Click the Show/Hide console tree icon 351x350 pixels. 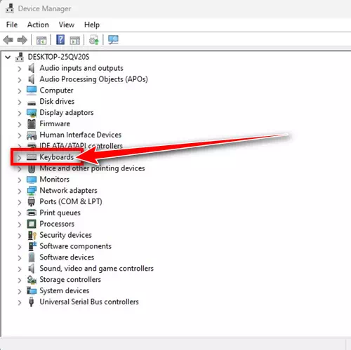pyautogui.click(x=41, y=41)
